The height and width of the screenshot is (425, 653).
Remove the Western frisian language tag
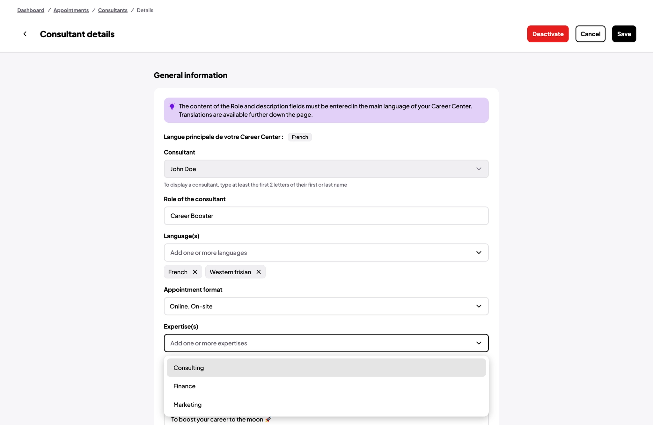point(259,272)
